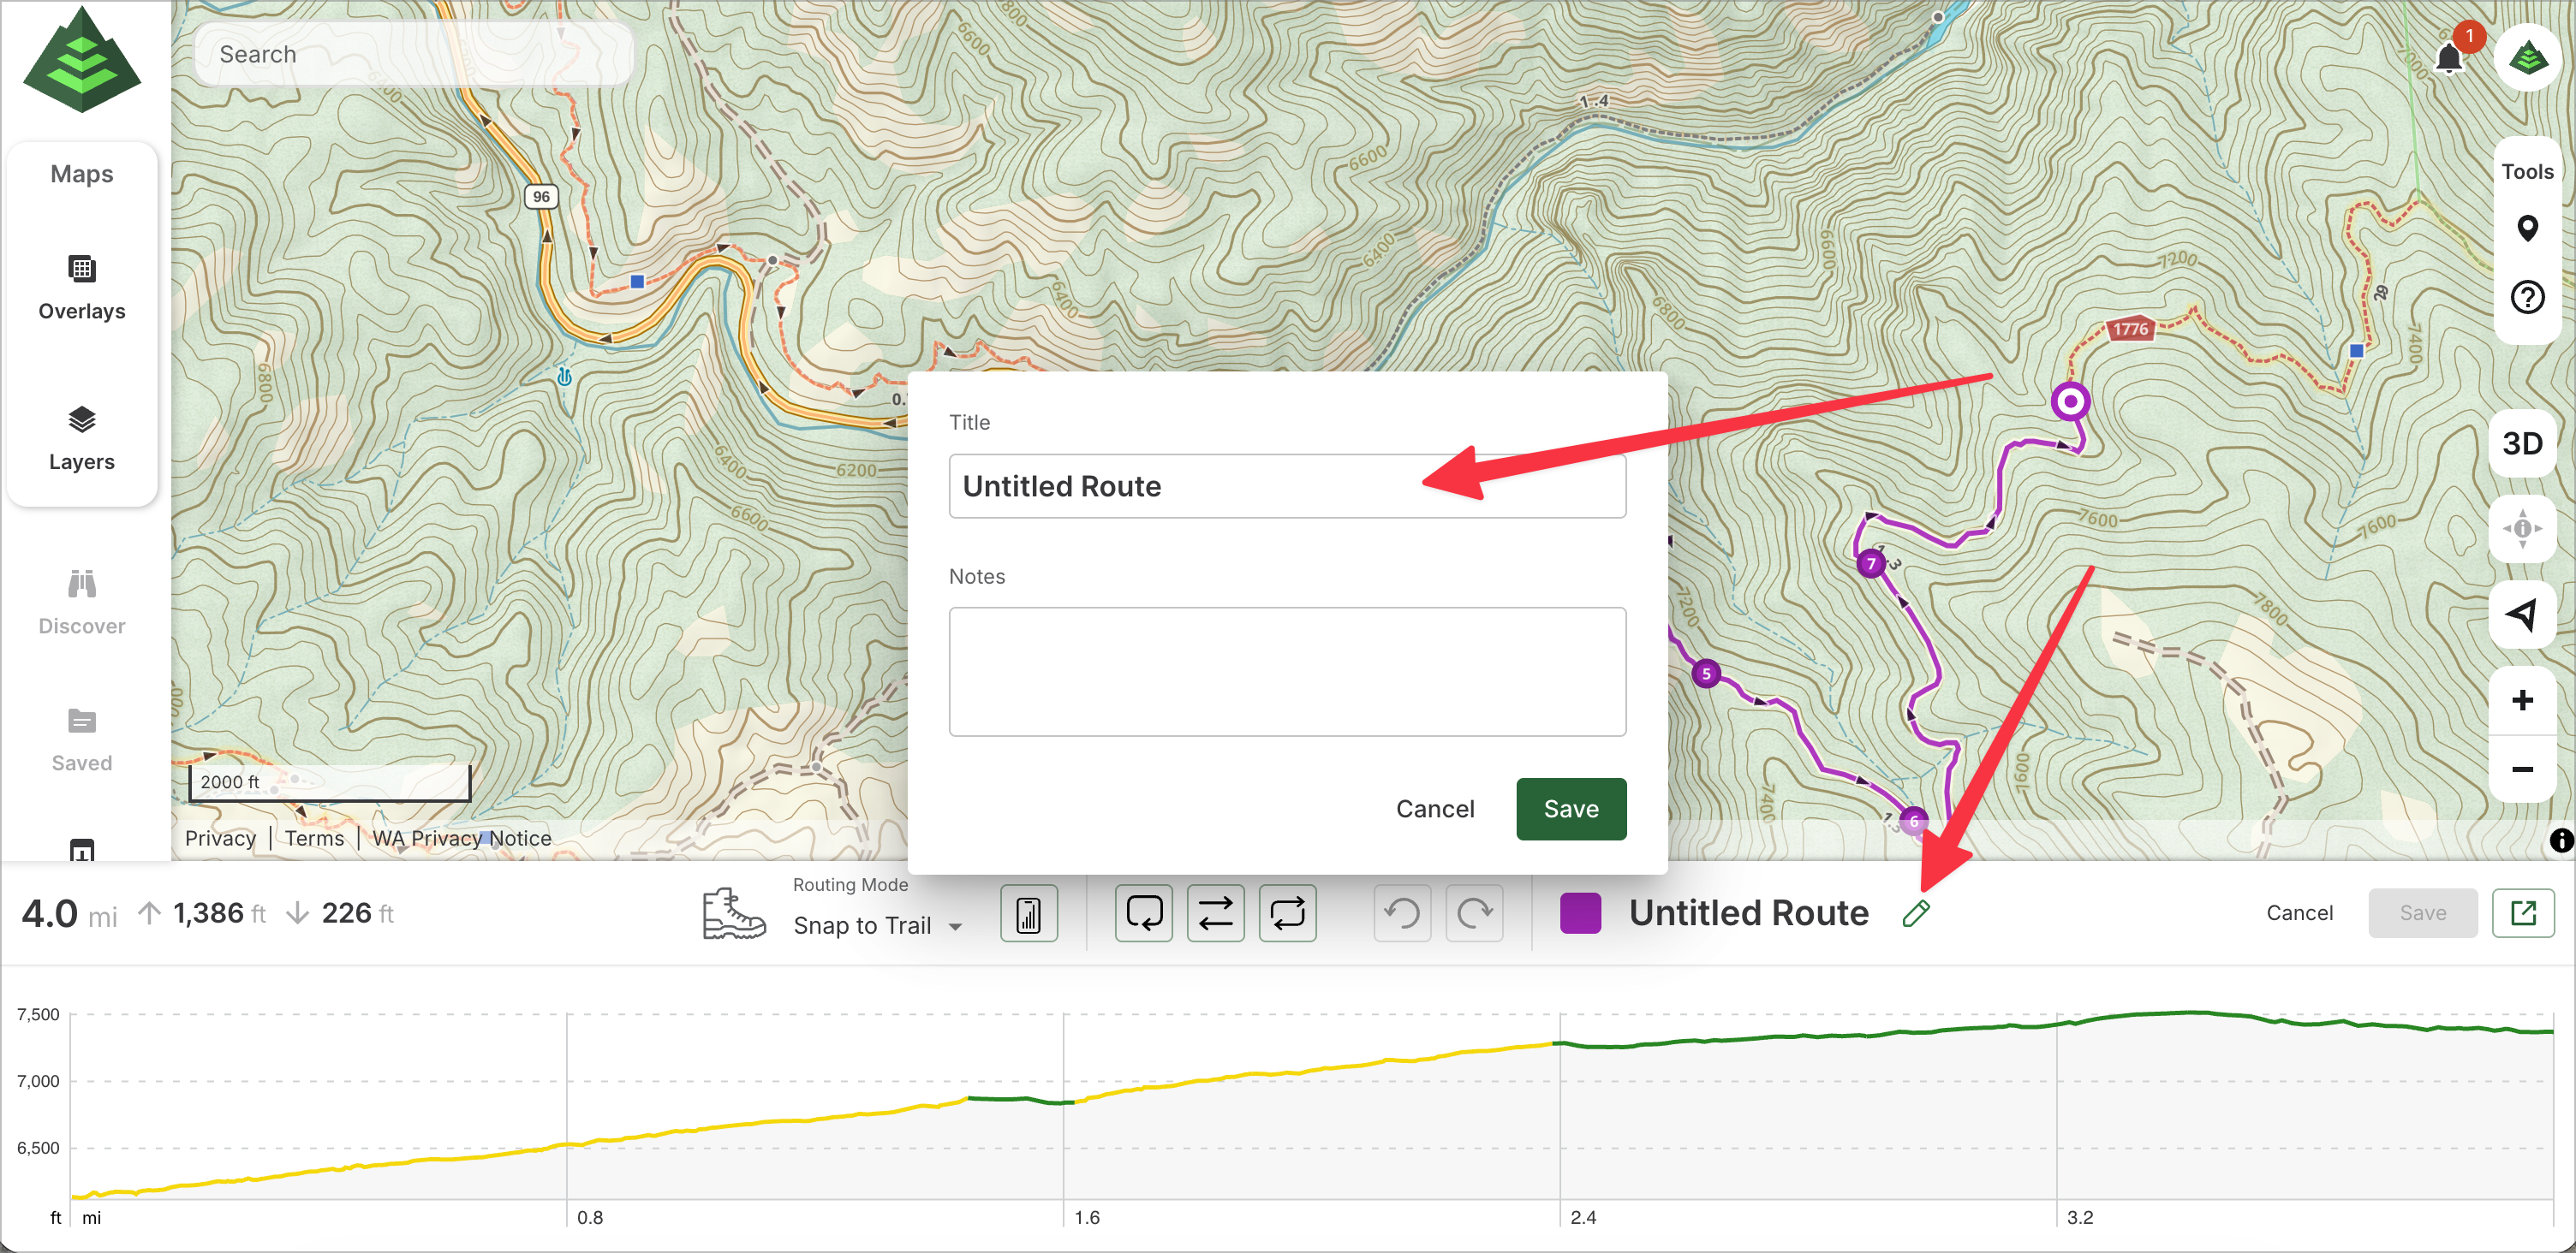The image size is (2576, 1253).
Task: Open the notifications bell
Action: (2449, 58)
